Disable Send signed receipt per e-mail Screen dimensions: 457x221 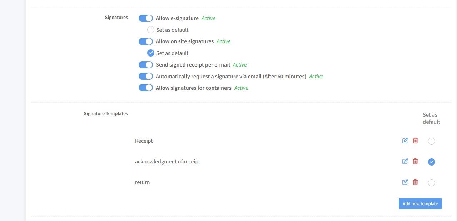click(x=146, y=65)
